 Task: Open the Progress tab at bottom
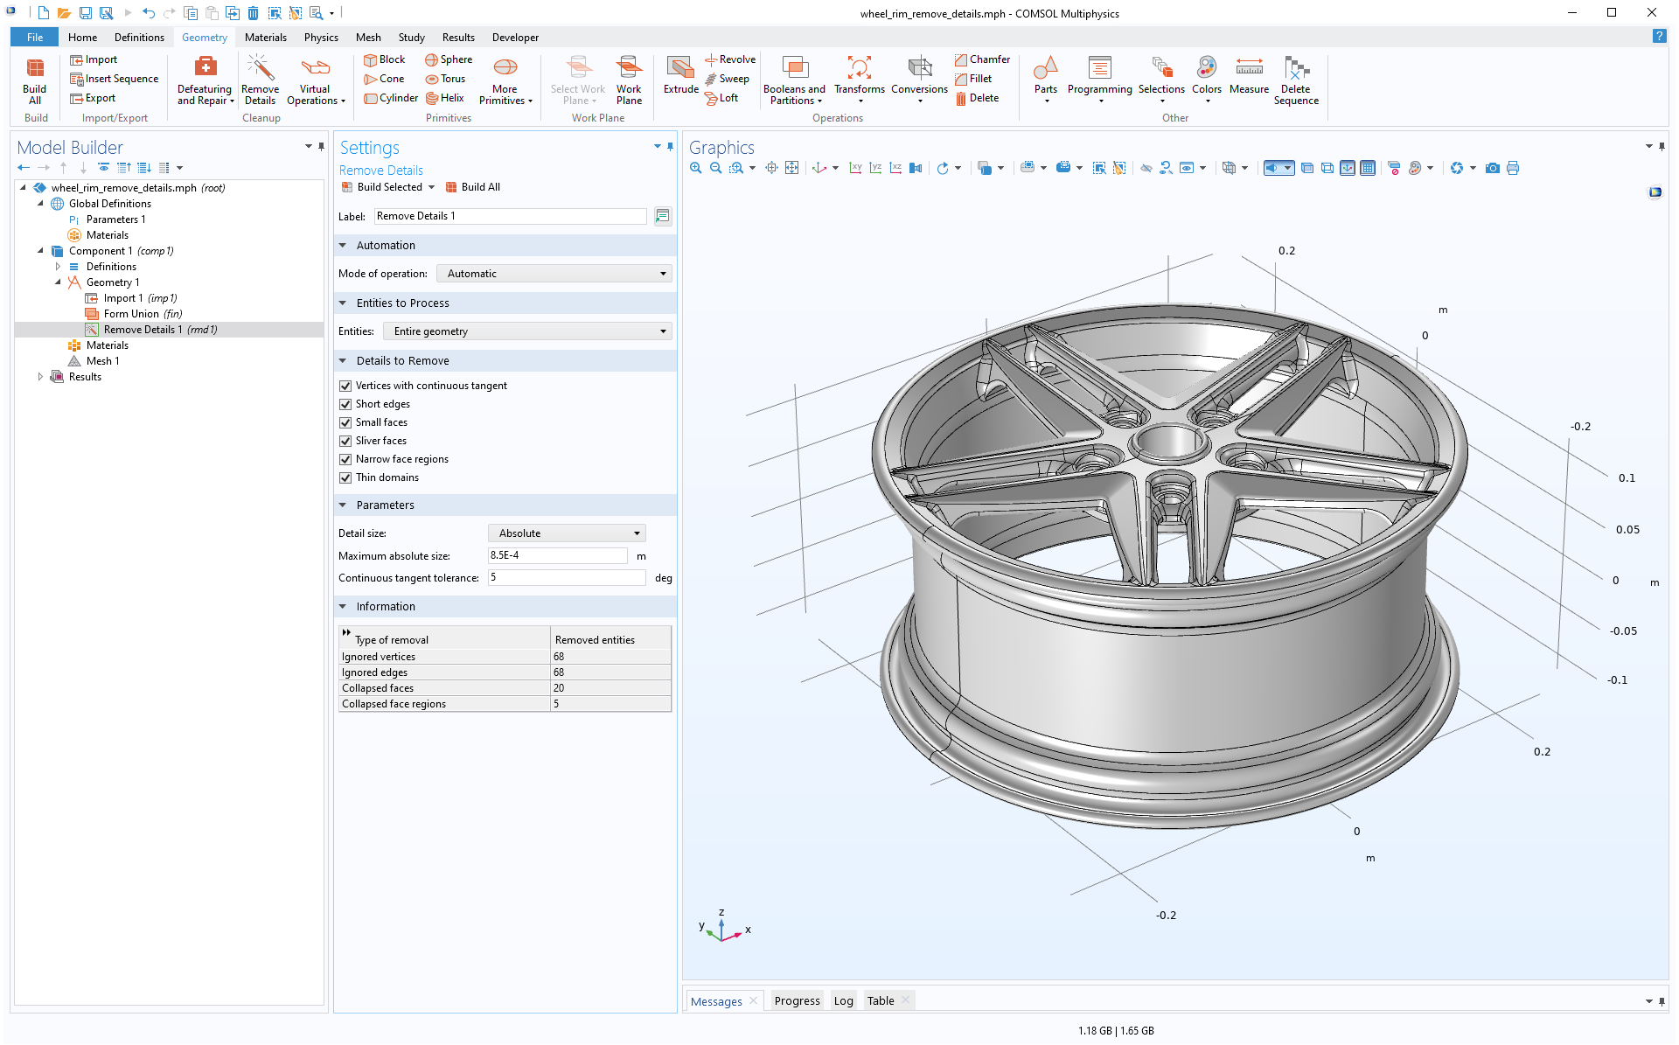point(796,1000)
